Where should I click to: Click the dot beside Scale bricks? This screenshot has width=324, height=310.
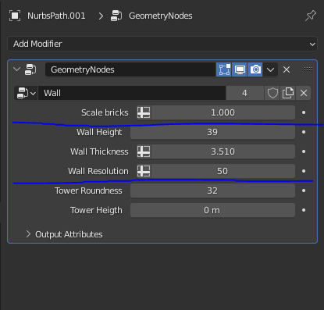click(304, 112)
